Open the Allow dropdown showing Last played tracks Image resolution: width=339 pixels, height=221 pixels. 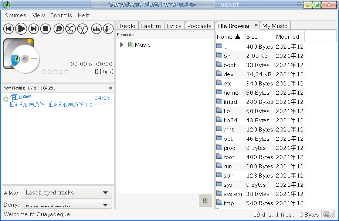click(x=67, y=193)
